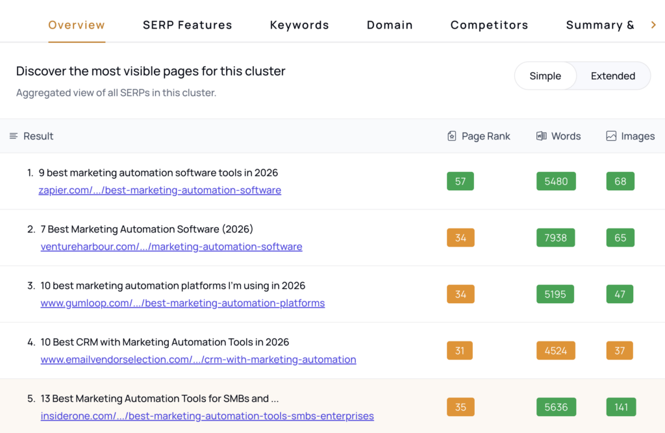Click the green 141 Images badge
This screenshot has height=433, width=665.
[x=621, y=408]
